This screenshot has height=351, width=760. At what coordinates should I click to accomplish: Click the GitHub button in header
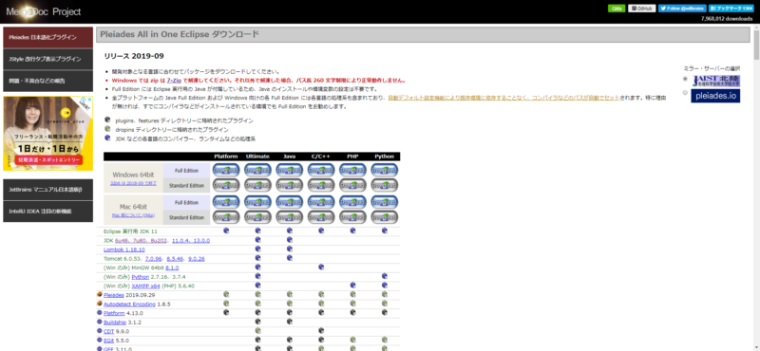642,9
